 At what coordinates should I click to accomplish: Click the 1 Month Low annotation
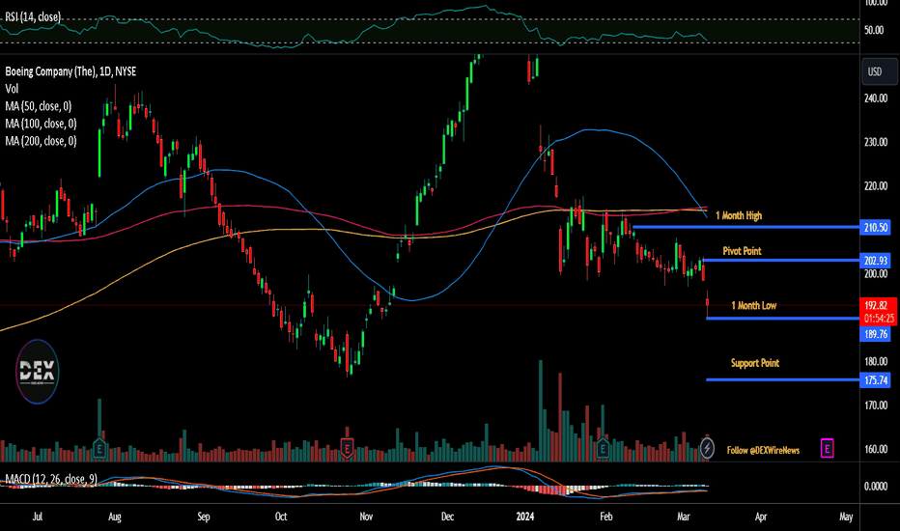753,305
